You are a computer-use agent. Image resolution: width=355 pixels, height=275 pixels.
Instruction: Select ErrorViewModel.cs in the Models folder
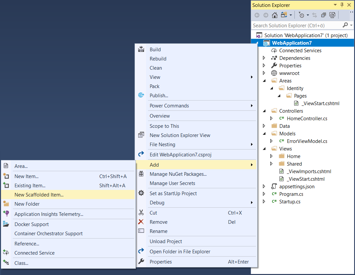(x=307, y=141)
